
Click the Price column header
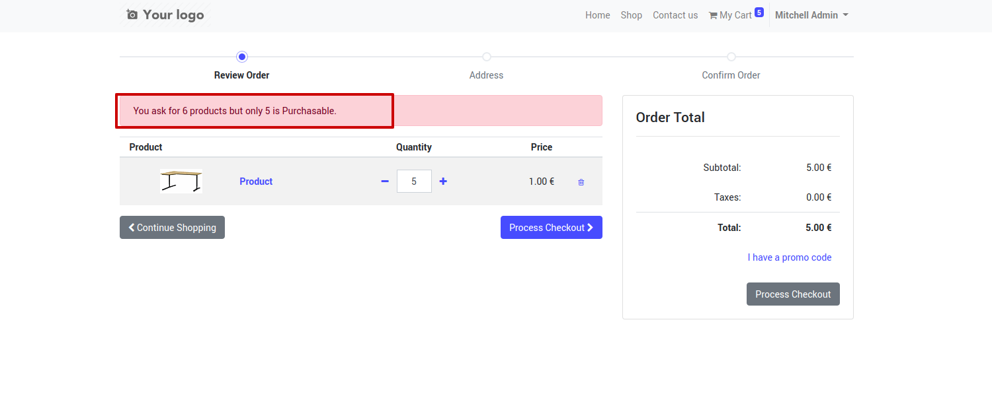[x=542, y=147]
